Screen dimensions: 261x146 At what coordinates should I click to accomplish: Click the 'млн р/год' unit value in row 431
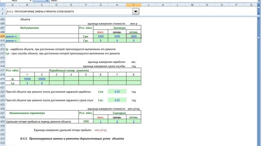[x=101, y=130]
